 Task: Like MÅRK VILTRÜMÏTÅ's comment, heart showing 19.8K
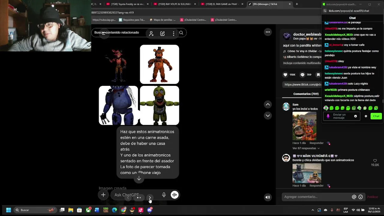[375, 161]
